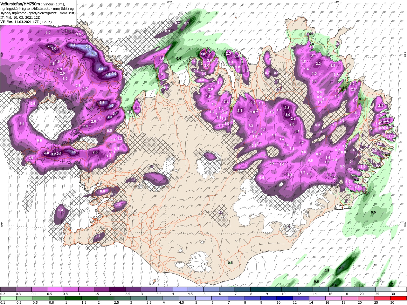Screen dimensions: 407x305
Task: Select the 3.9 snowfall value on the map
Action: pyautogui.click(x=74, y=152)
